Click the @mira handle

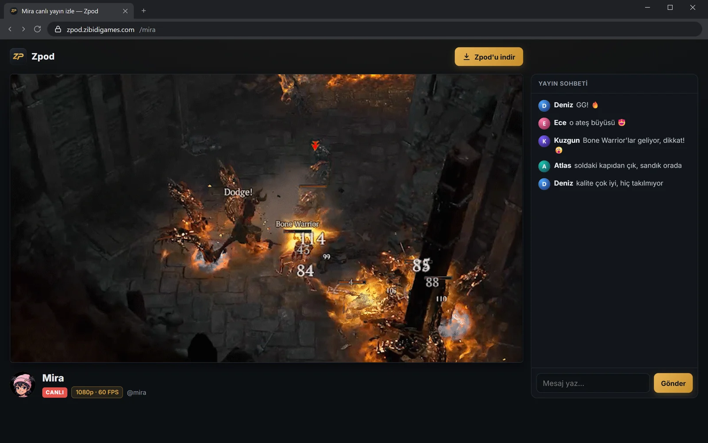pos(136,392)
